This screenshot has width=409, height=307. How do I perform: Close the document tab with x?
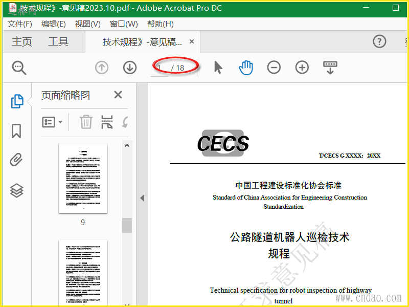[x=192, y=41]
